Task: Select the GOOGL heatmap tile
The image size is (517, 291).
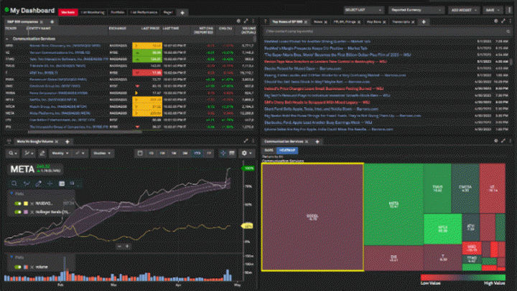Action: (x=312, y=217)
